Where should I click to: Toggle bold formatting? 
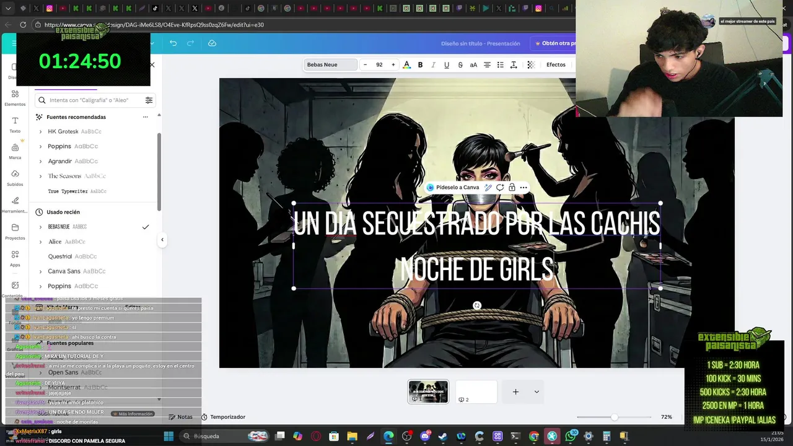(x=420, y=64)
